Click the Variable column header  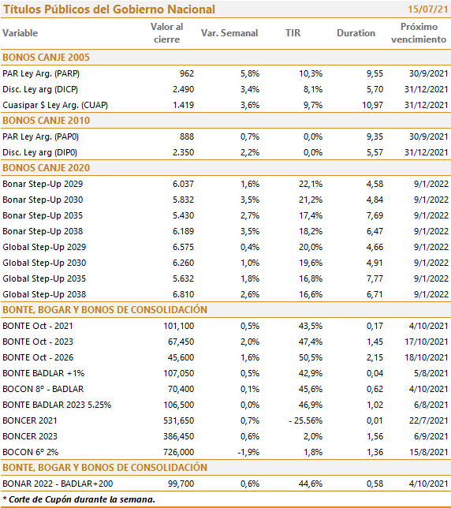coord(20,33)
